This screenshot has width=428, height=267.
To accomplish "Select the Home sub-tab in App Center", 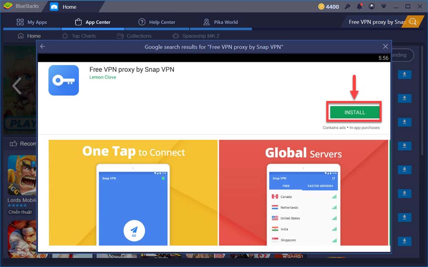I will pos(29,36).
